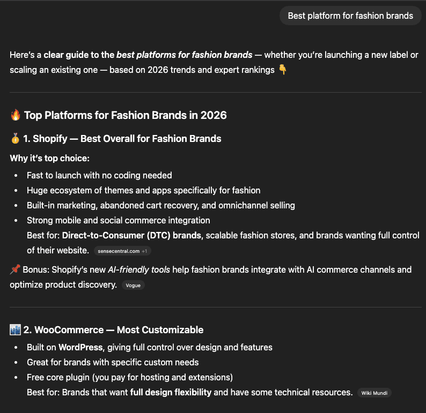Click the pushpin emoji before Bonus
The width and height of the screenshot is (426, 413).
pyautogui.click(x=15, y=270)
